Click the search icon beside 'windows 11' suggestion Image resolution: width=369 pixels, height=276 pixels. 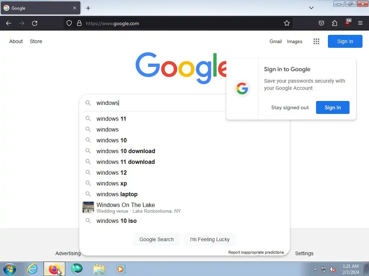(88, 119)
